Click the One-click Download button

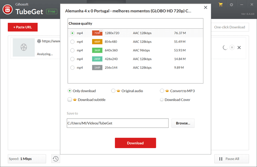pyautogui.click(x=230, y=27)
